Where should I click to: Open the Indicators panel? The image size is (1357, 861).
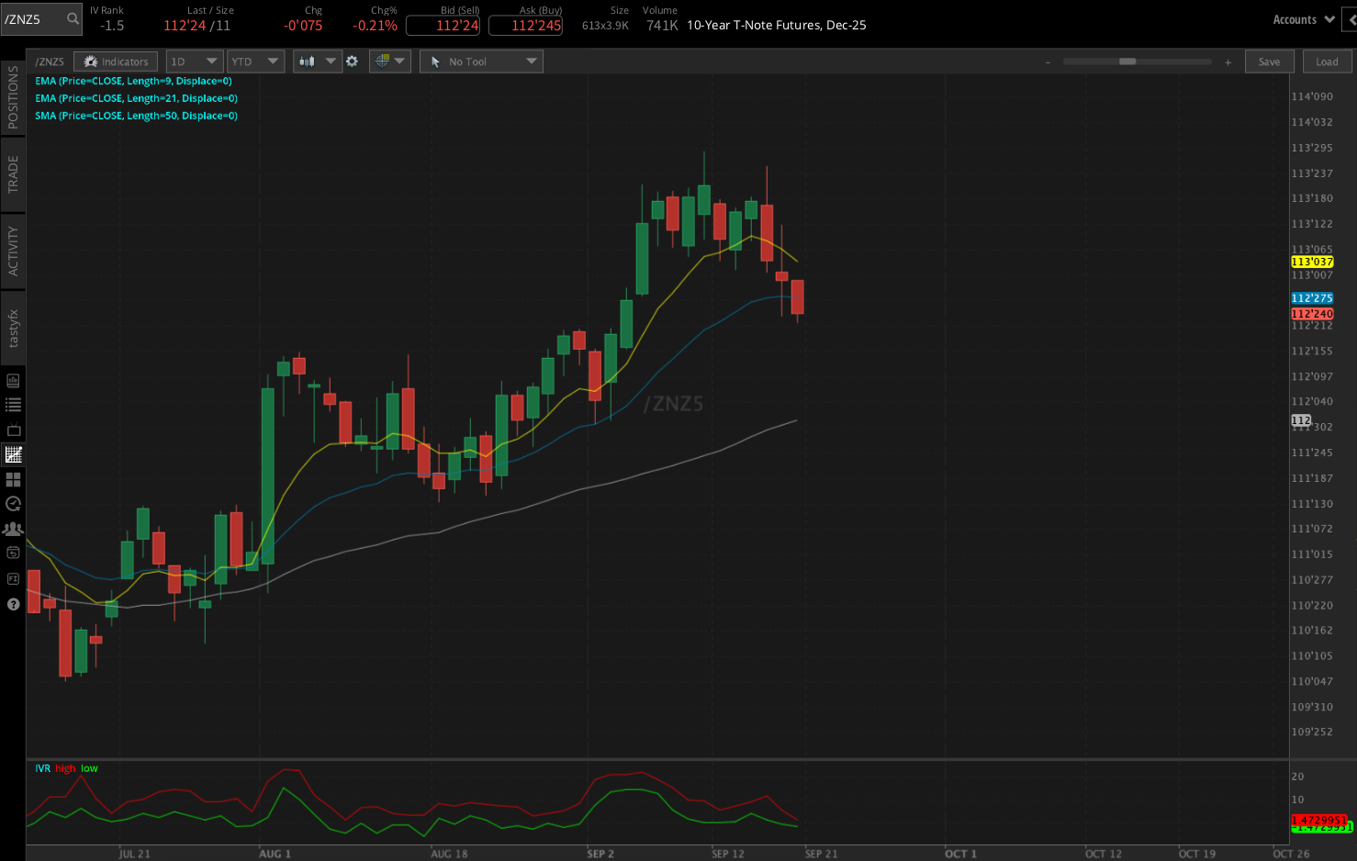(x=116, y=61)
